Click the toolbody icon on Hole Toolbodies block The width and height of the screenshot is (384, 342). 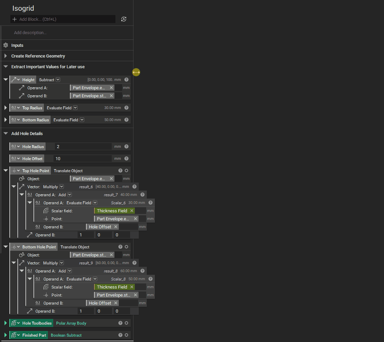(14, 323)
